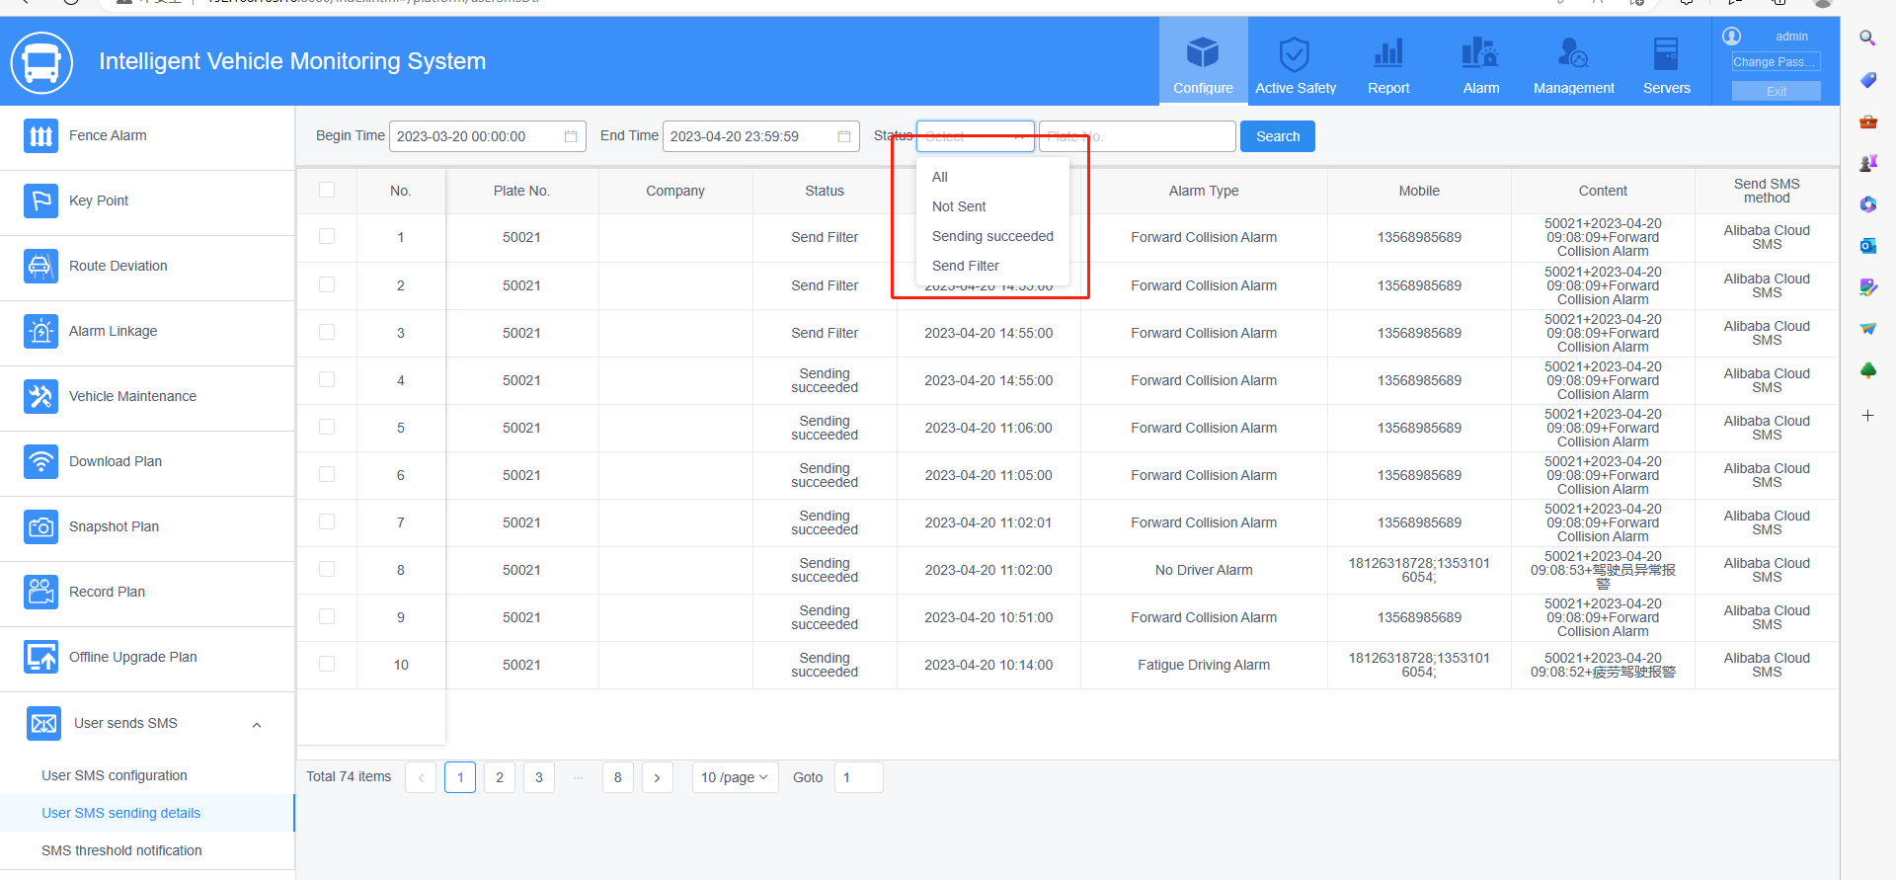Click the End Time calendar icon

[x=844, y=136]
